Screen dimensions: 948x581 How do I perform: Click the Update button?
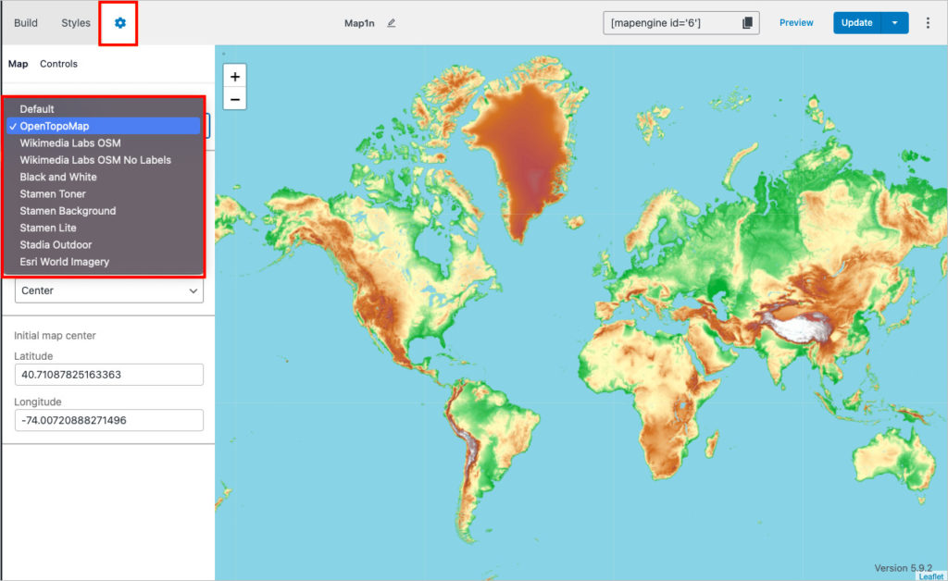(856, 23)
